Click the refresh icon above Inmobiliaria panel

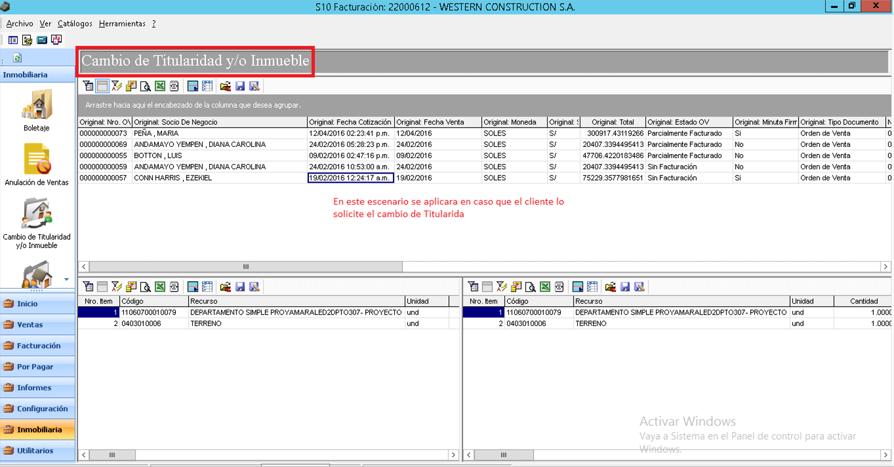pos(18,58)
